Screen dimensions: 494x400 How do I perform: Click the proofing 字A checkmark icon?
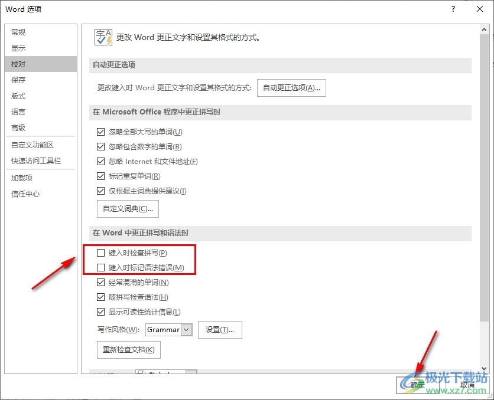(x=103, y=37)
